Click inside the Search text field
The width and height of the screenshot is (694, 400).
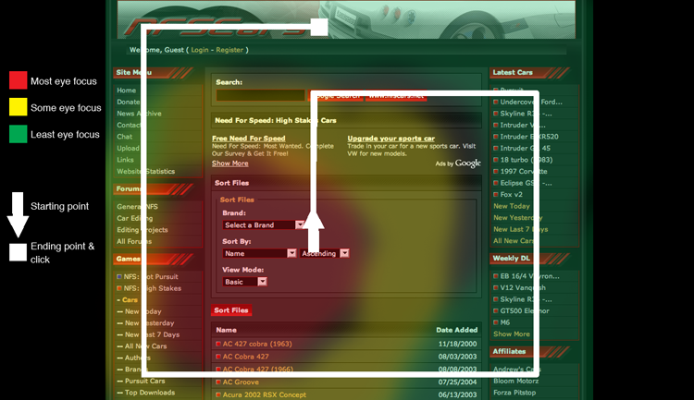(x=260, y=95)
